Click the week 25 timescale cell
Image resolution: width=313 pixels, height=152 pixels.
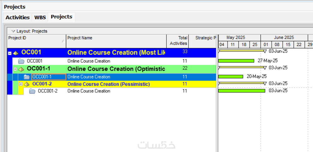[255, 44]
